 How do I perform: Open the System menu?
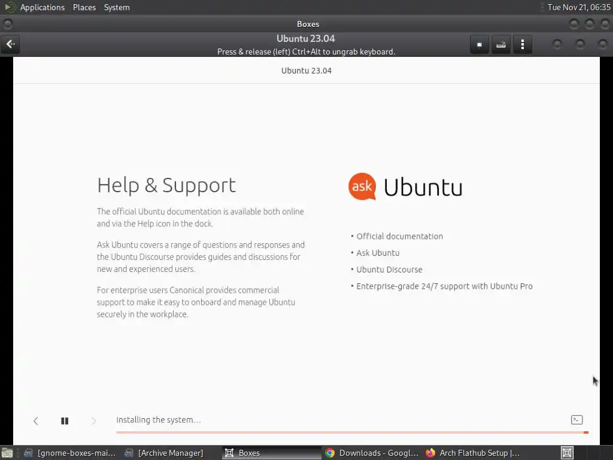click(x=117, y=7)
